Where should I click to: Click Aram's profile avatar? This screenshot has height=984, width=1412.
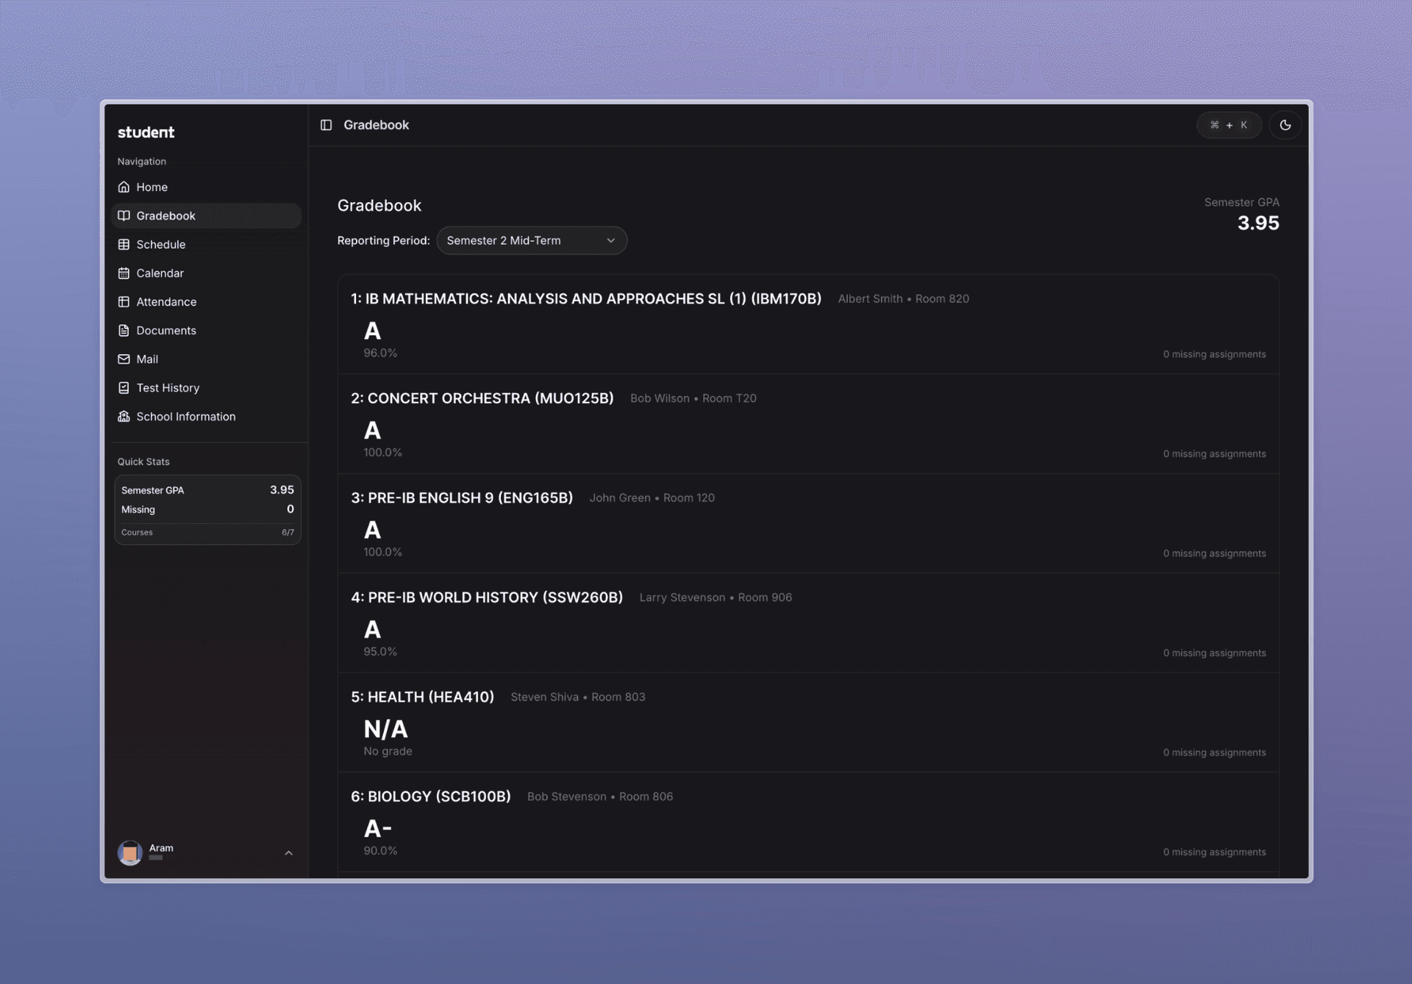tap(130, 852)
